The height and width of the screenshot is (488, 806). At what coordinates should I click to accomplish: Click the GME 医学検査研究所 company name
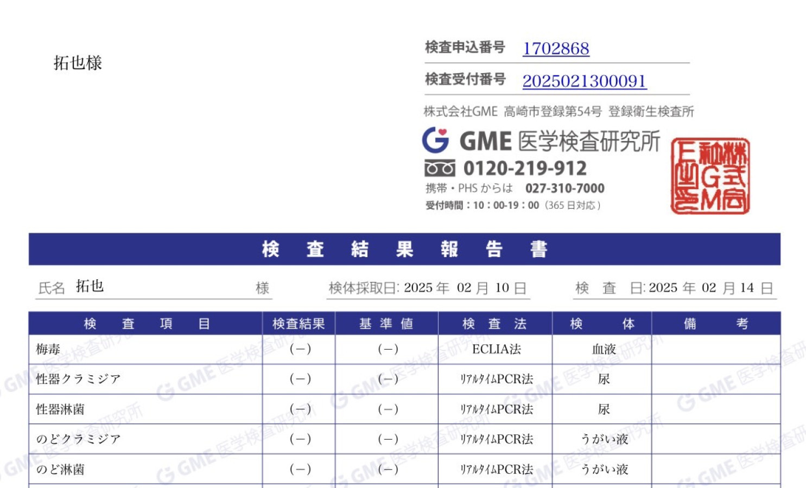(x=560, y=141)
